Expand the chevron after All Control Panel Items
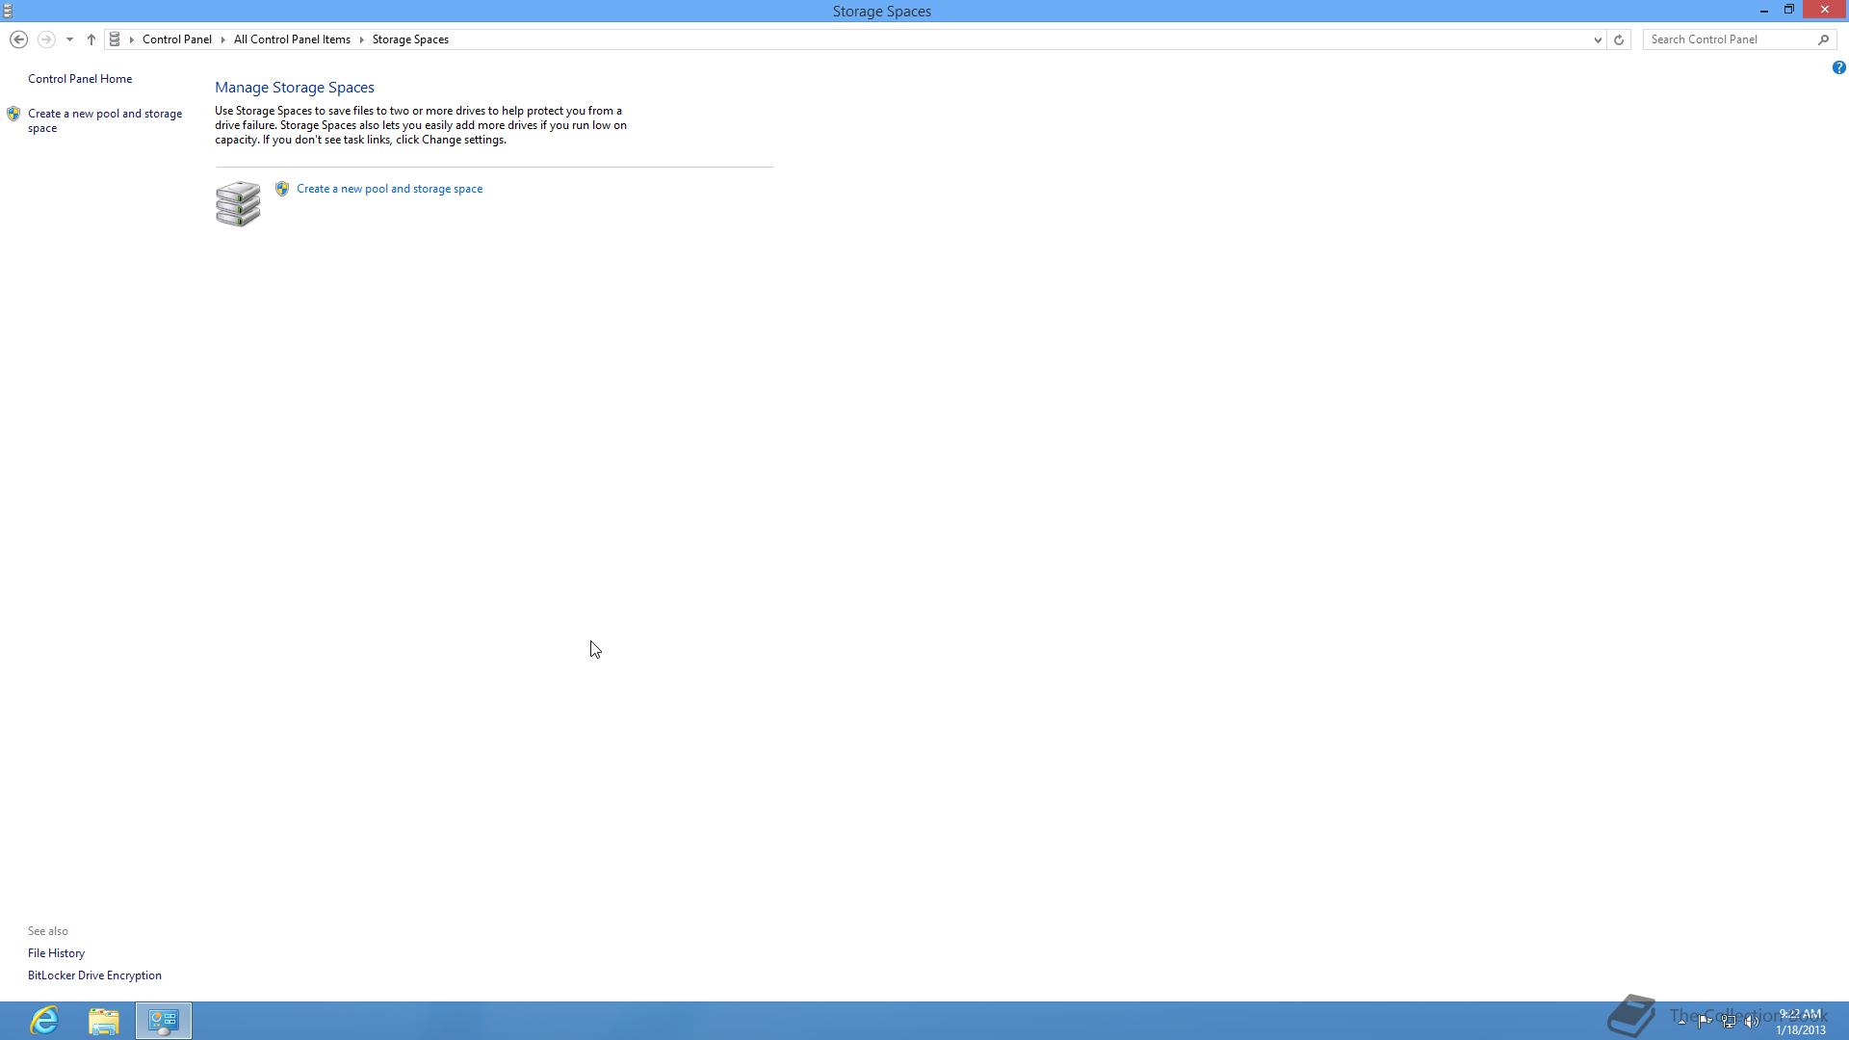 [362, 39]
